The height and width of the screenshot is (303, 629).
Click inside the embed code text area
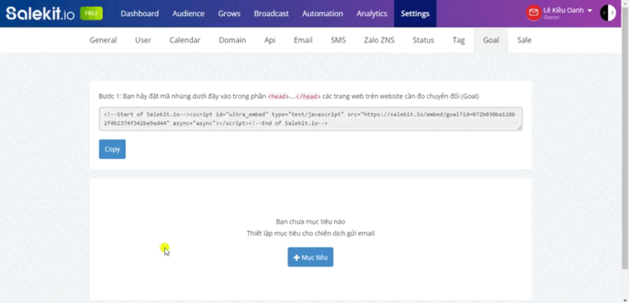coord(310,119)
